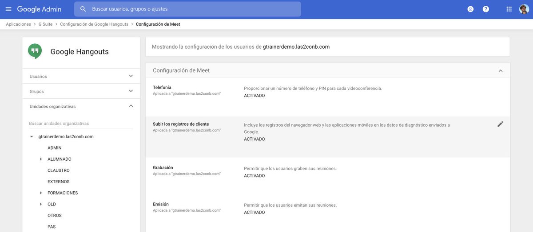This screenshot has height=232, width=533.
Task: Click the Emisión description text
Action: [x=290, y=205]
